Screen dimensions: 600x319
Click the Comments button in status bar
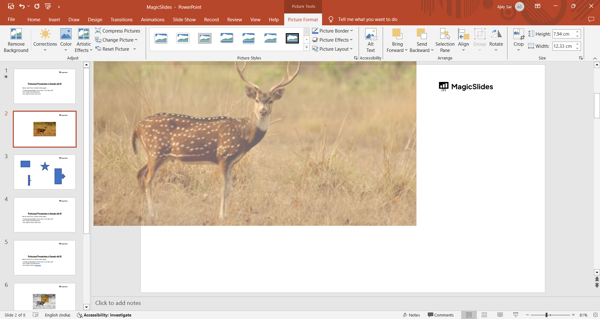point(441,315)
